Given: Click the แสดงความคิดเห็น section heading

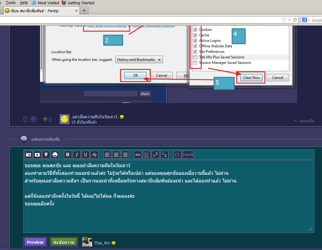Looking at the screenshot, I should point(45,139).
